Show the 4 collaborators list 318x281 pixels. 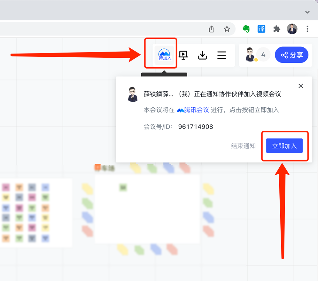[x=263, y=55]
